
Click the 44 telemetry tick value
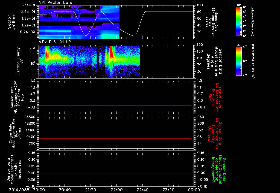coord(199,143)
